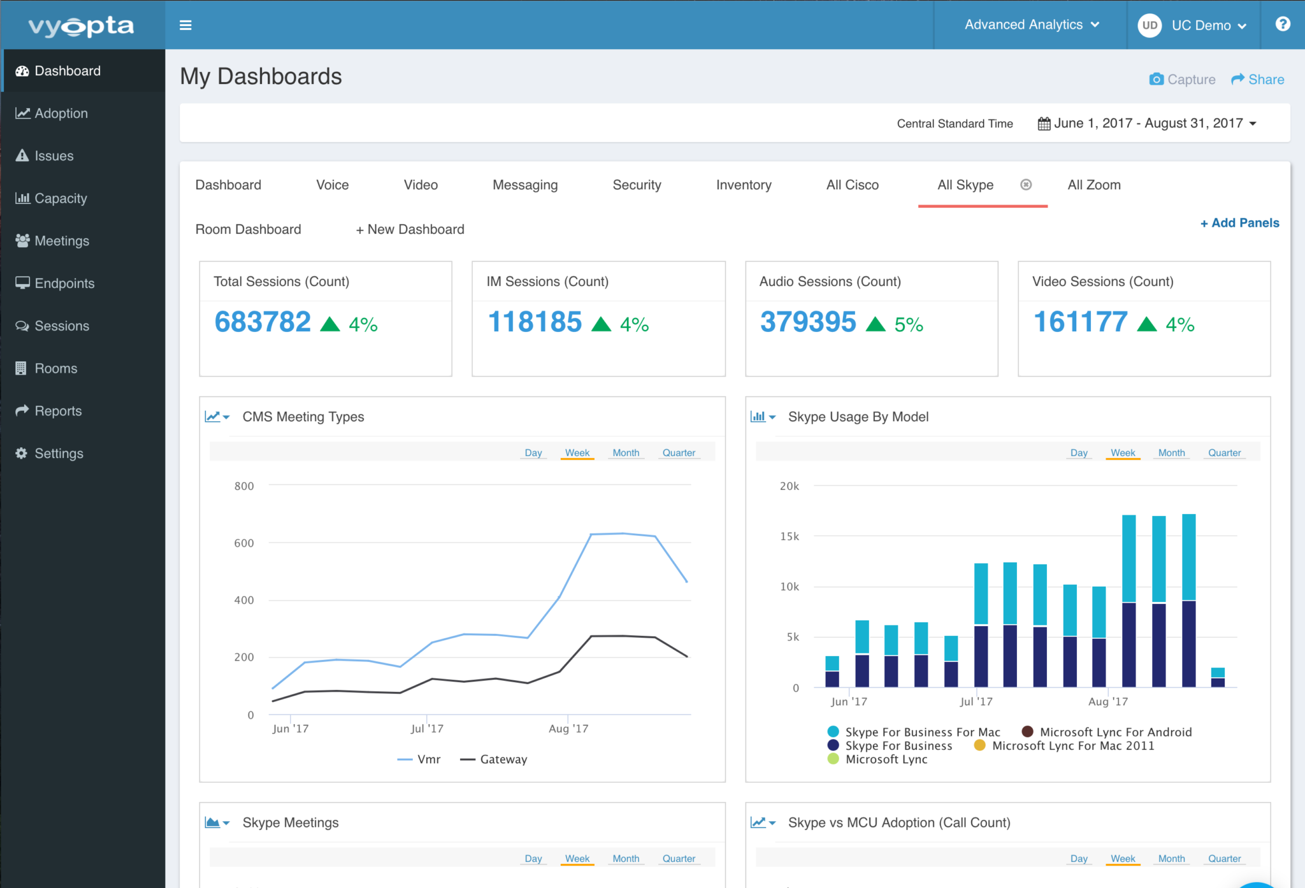Viewport: 1305px width, 888px height.
Task: Click the Vyopta logo
Action: click(82, 25)
